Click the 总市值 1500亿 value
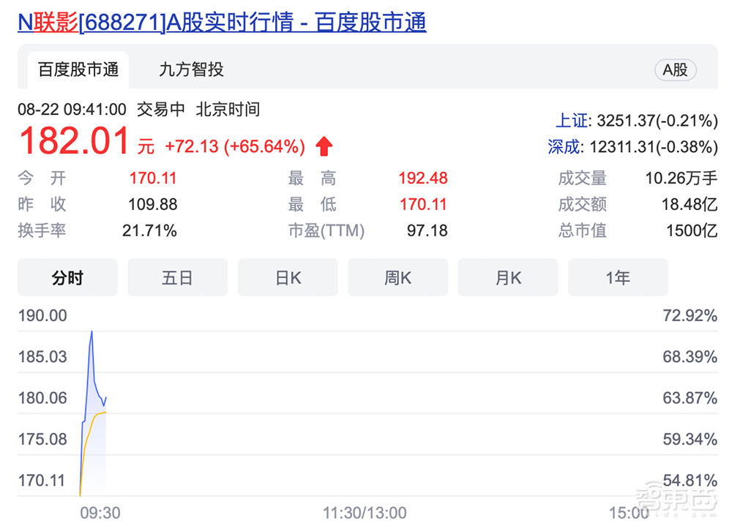This screenshot has height=531, width=732. pos(691,231)
